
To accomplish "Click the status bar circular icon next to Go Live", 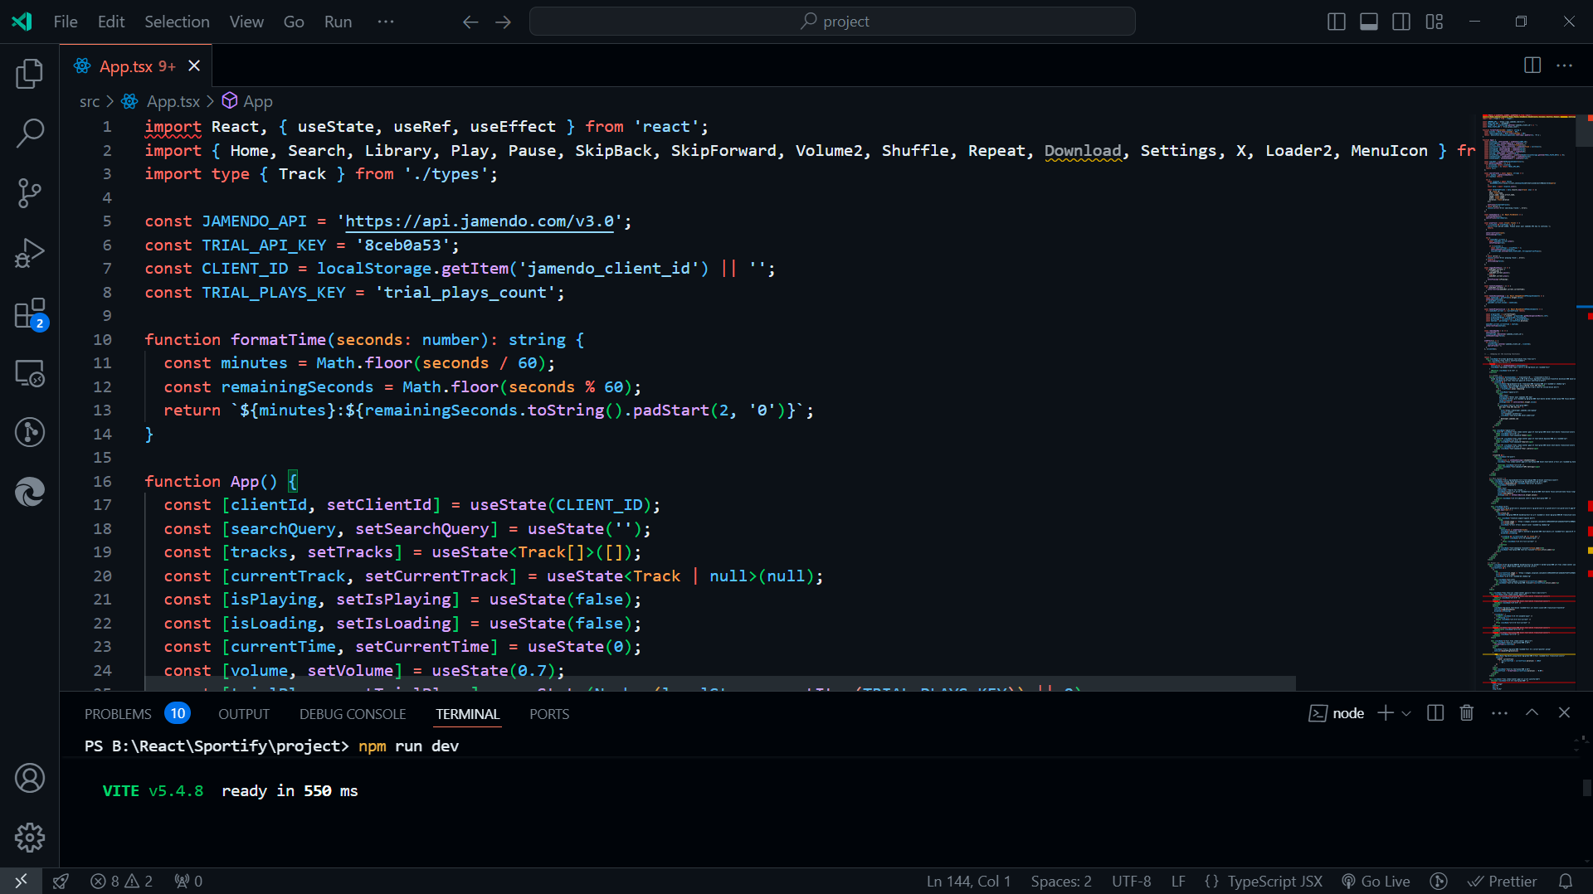I will [1439, 881].
